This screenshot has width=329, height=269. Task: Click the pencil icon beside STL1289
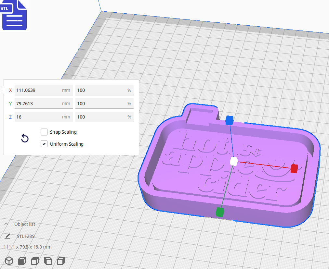point(7,236)
